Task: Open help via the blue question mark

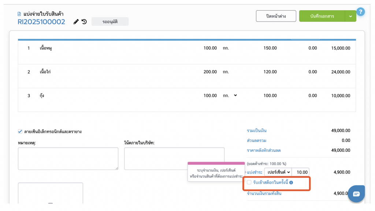Action: [360, 12]
